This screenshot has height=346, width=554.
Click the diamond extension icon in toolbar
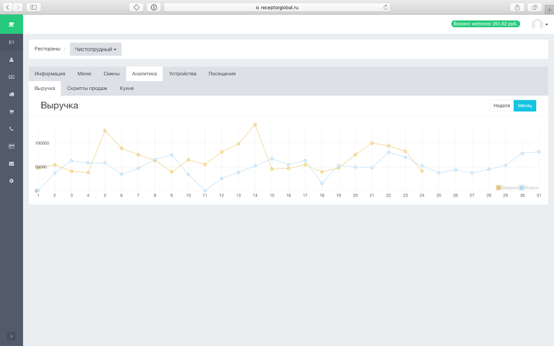coord(136,7)
